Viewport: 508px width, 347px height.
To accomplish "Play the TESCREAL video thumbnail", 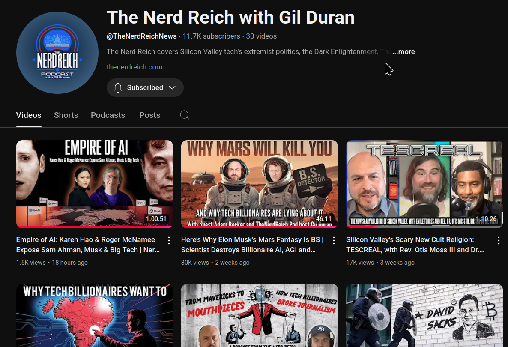I will [424, 184].
